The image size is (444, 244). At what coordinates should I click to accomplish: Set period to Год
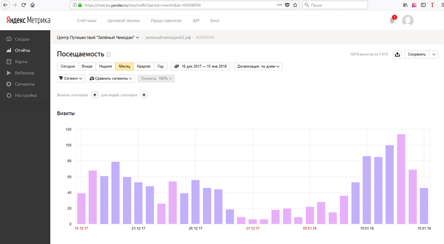click(x=160, y=66)
